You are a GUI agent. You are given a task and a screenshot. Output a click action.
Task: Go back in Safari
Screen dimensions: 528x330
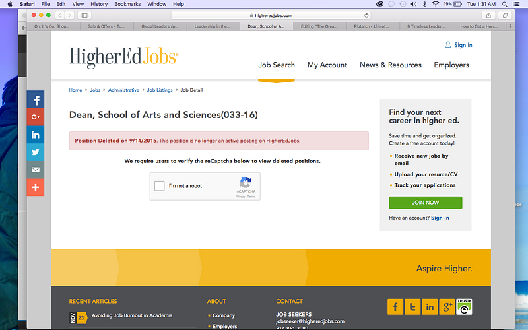60,15
